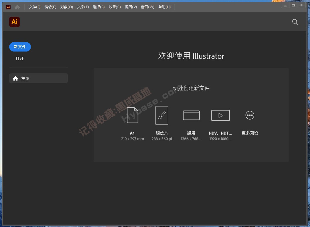The image size is (310, 227).
Task: Open the 效果(C) menu
Action: click(x=115, y=7)
